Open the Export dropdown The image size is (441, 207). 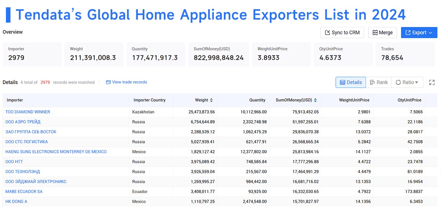[x=419, y=33]
